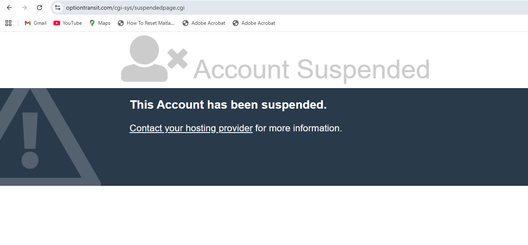Click the empty white area below the banner
Screen dimensions: 528x245
click(x=264, y=216)
